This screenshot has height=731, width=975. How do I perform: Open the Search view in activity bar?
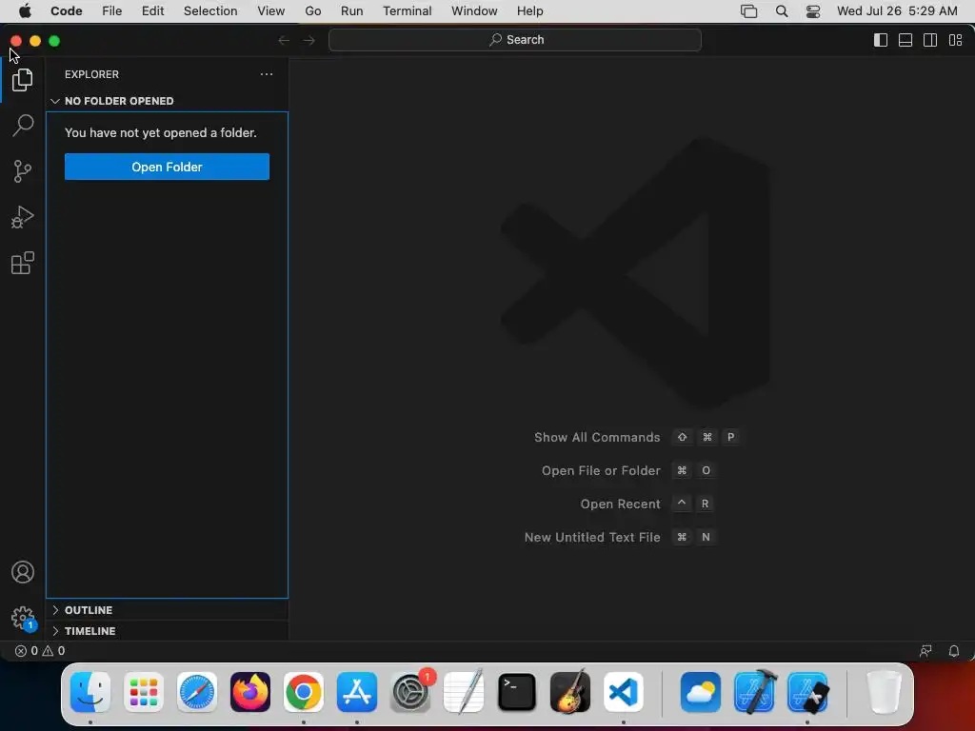(x=23, y=125)
